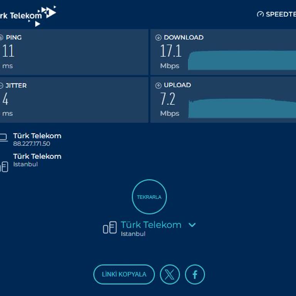Click the PING label
This screenshot has height=296, width=296.
coord(14,37)
